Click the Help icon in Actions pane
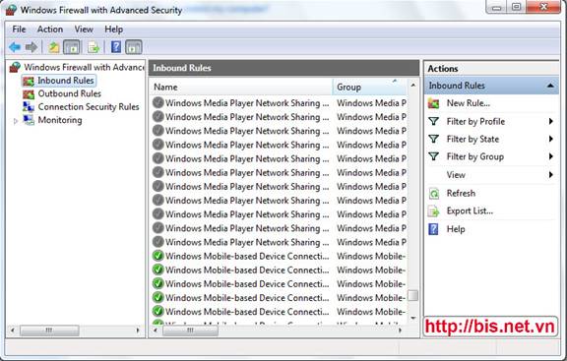Viewport: 567px width, 361px height. [x=433, y=229]
